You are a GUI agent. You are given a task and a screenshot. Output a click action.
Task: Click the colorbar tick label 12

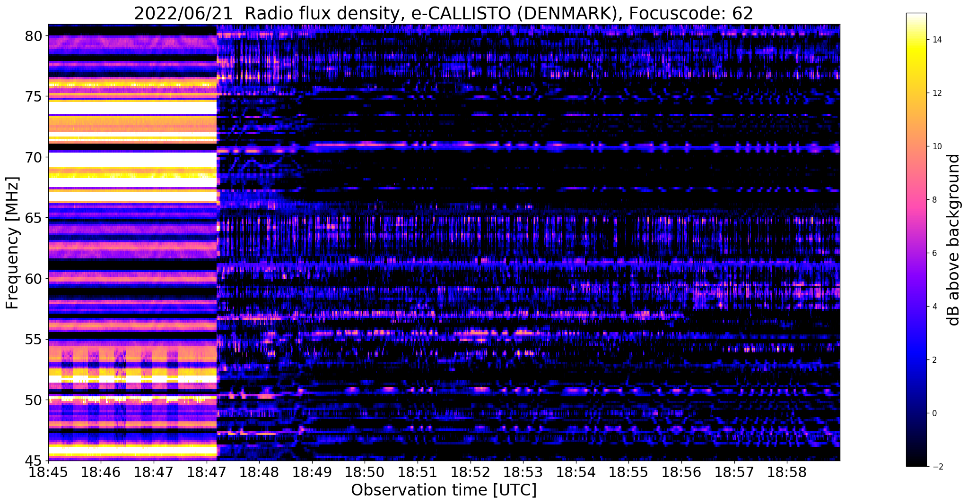(x=936, y=93)
